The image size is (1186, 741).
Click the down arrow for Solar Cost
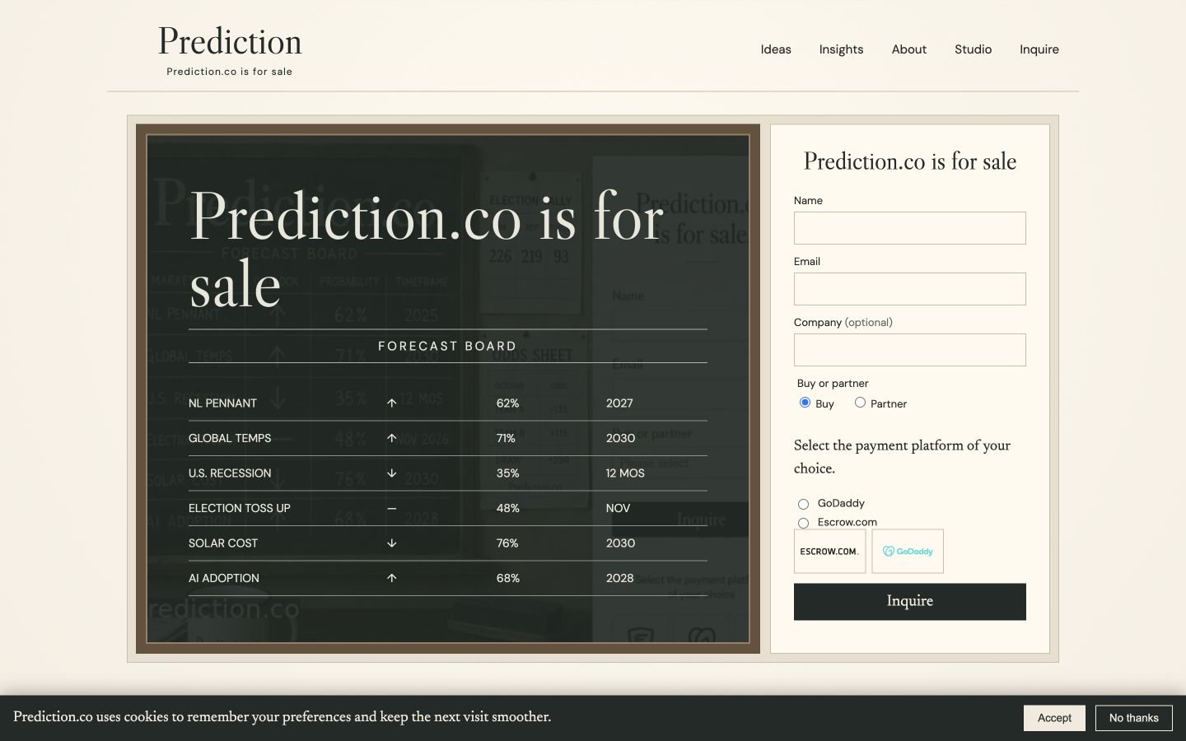[x=392, y=543]
